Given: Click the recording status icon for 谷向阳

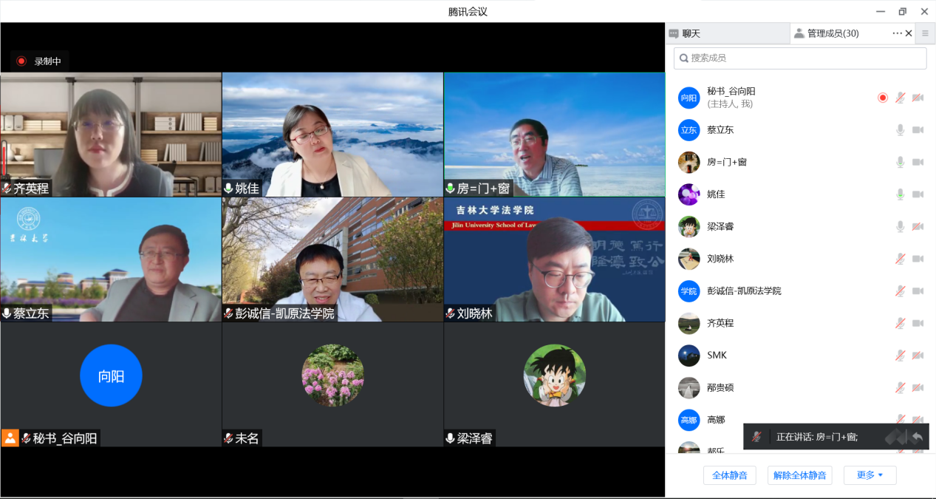Looking at the screenshot, I should [x=882, y=98].
